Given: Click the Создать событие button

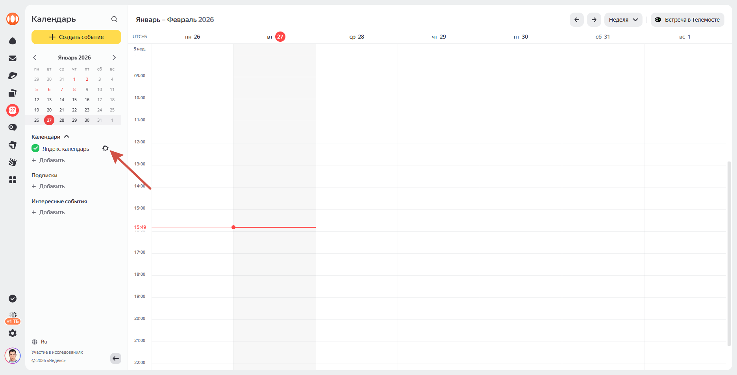Looking at the screenshot, I should (x=76, y=37).
